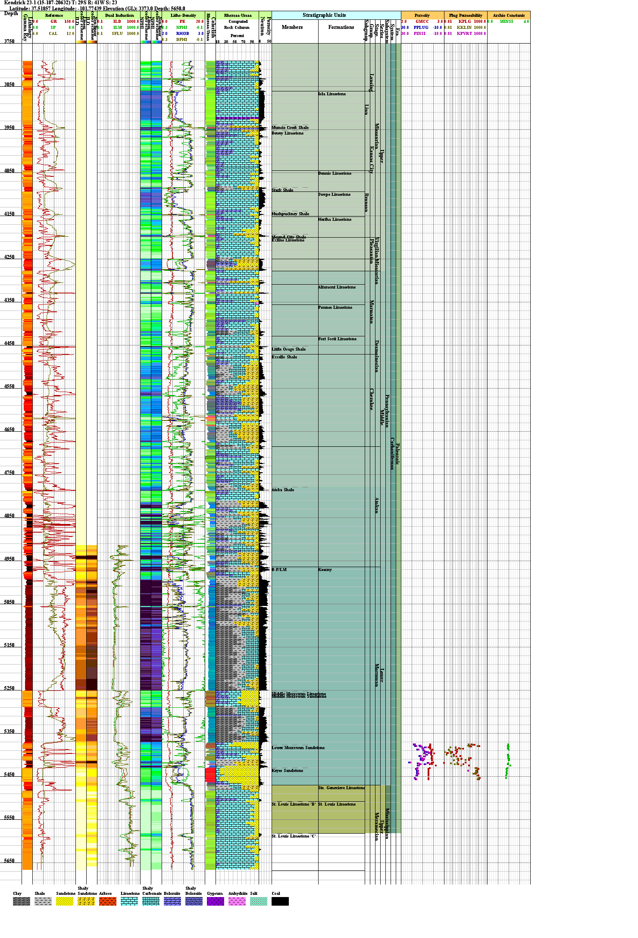Viewport: 638px width, 938px height.
Task: Click the Fort Scott Limestone label
Action: [338, 339]
